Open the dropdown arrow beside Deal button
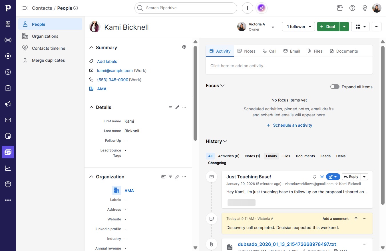 (344, 27)
